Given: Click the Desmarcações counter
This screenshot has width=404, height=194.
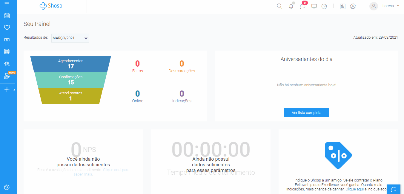Looking at the screenshot, I should (182, 67).
